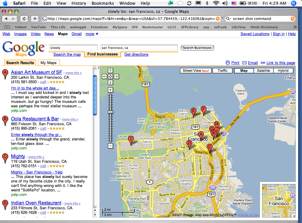
Task: Switch map to Satellite view
Action: point(263,71)
